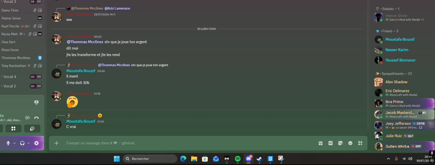The height and width of the screenshot is (165, 435).
Task: Stop screen sharing monitor icon
Action: pyautogui.click(x=36, y=102)
